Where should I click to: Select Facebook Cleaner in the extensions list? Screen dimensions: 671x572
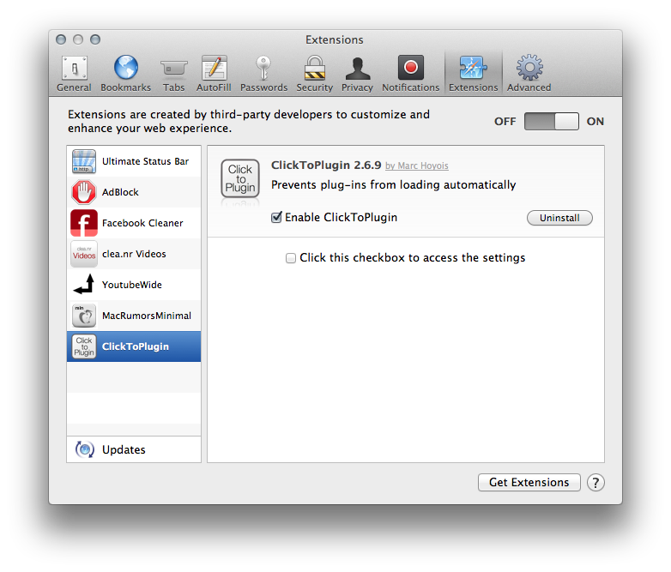[x=134, y=223]
